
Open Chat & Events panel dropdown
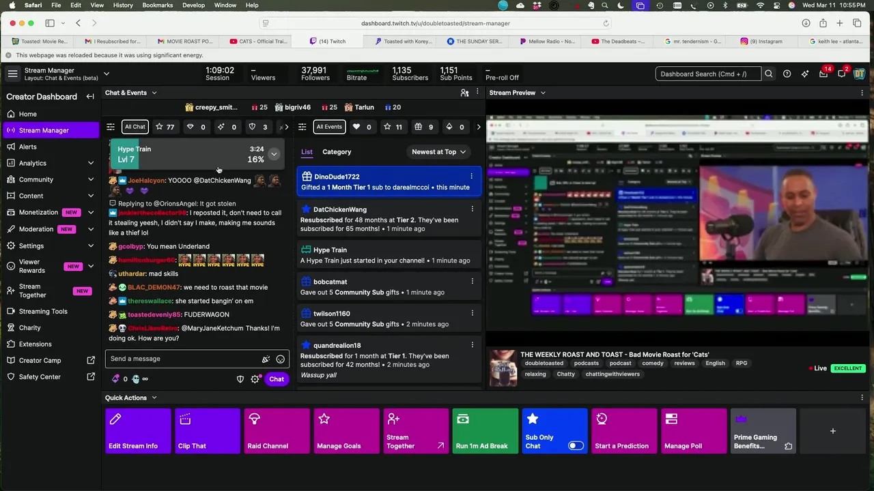154,93
